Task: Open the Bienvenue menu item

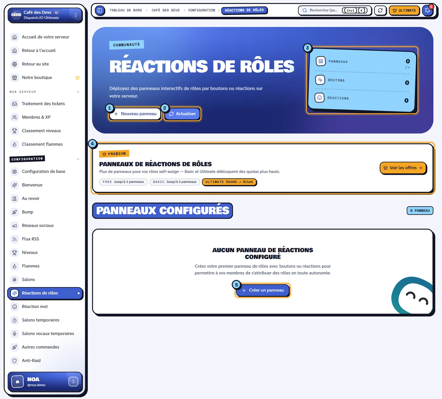Action: pyautogui.click(x=45, y=185)
